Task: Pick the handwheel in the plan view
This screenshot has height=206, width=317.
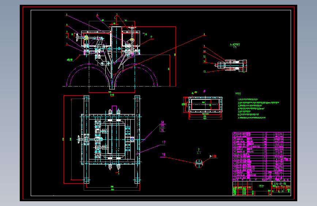Action: tap(79, 140)
